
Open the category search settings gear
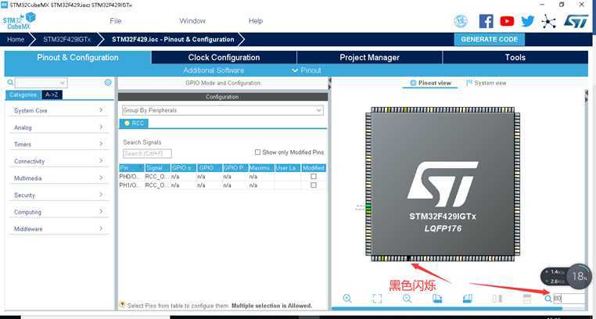pyautogui.click(x=108, y=82)
